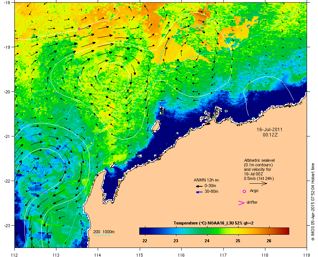
Task: Click the latitude axis label -18
Action: tap(7, 3)
